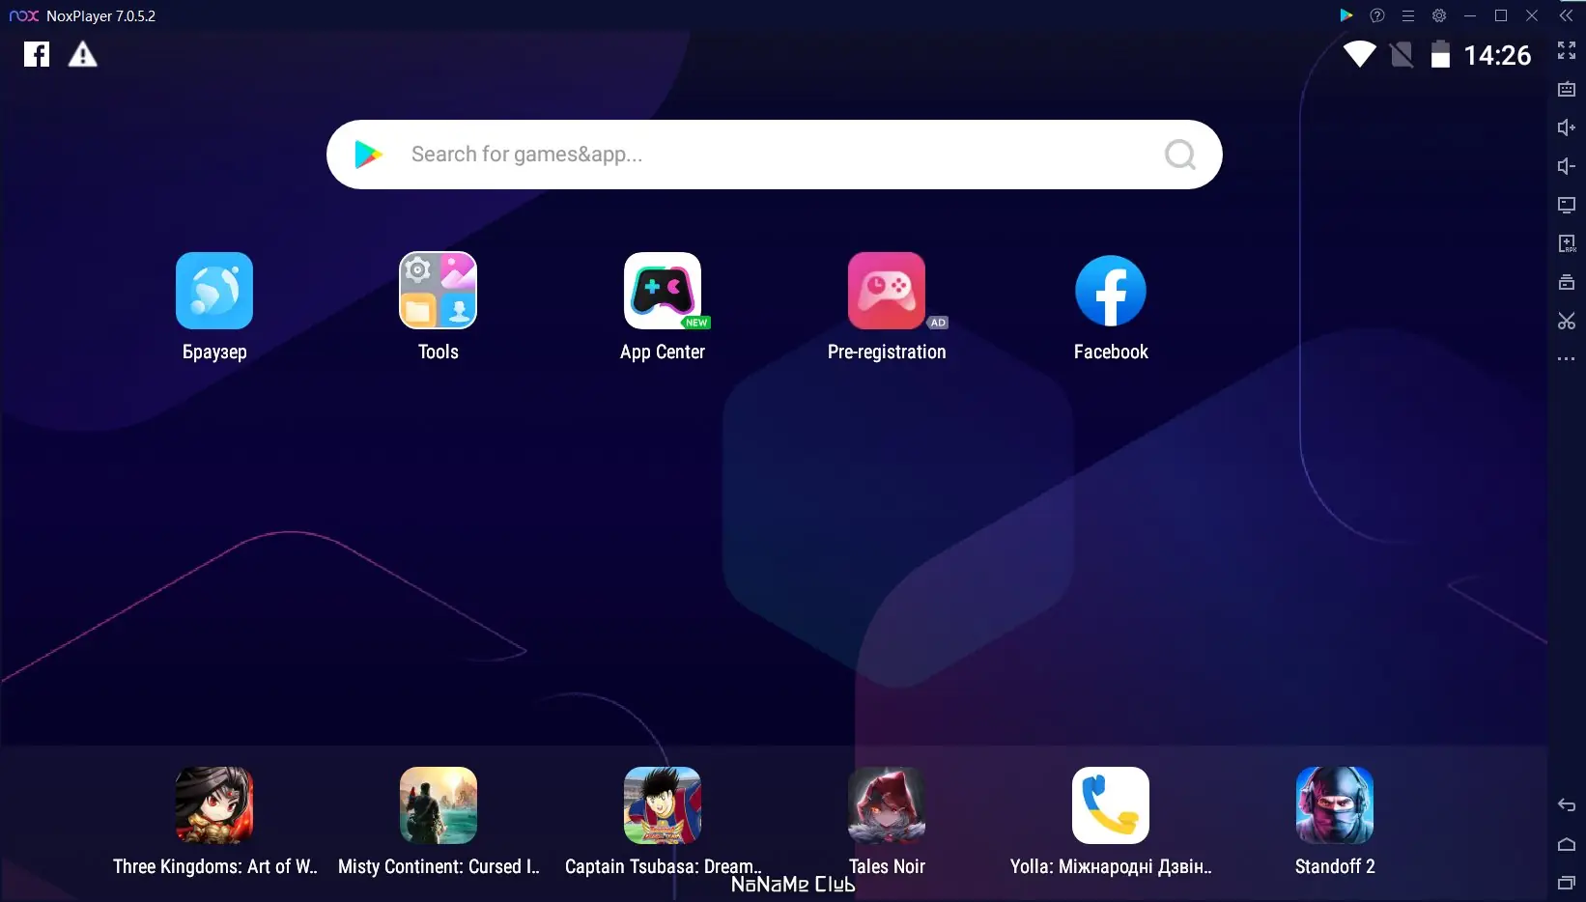Open the hamburger menu in title bar

coord(1408,15)
